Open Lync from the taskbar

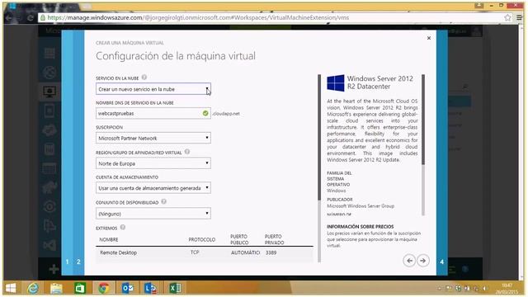[x=150, y=288]
